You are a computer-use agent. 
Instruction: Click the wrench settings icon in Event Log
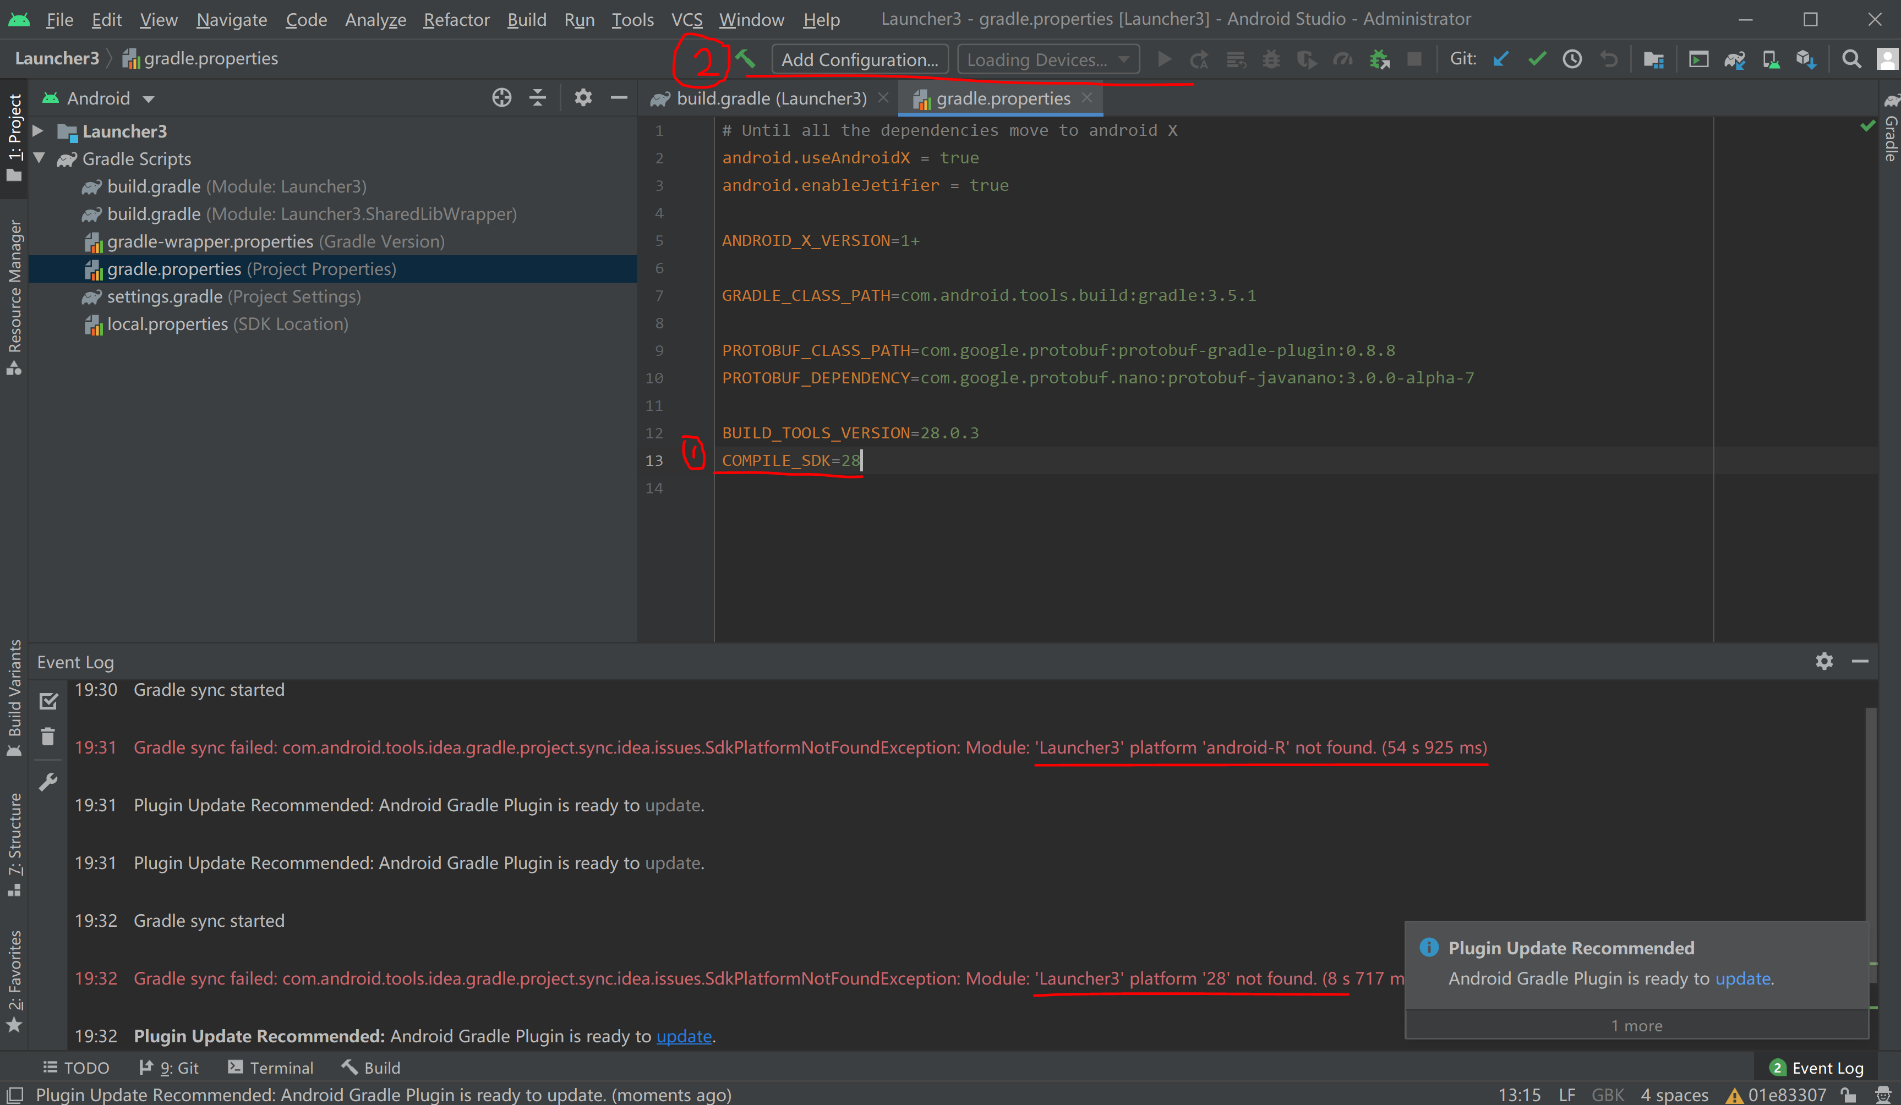(x=48, y=782)
